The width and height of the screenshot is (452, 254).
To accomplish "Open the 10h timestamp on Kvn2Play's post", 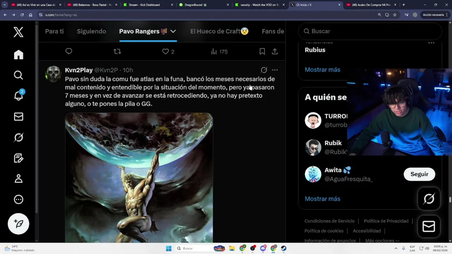I will (x=128, y=70).
